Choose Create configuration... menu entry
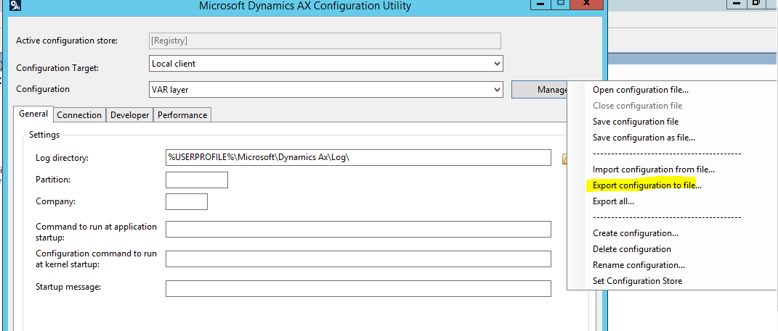Viewport: 778px width, 331px height. click(636, 233)
